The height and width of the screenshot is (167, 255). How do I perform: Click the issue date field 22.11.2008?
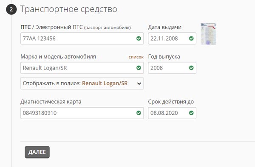172,39
